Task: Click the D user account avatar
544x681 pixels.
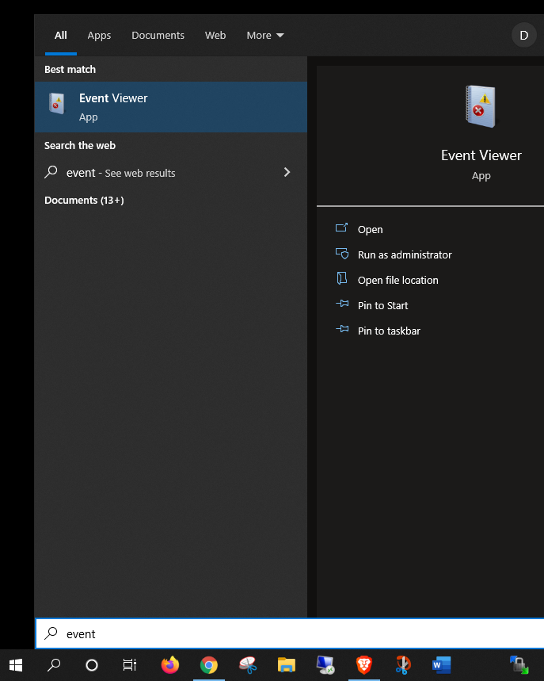Action: (523, 35)
